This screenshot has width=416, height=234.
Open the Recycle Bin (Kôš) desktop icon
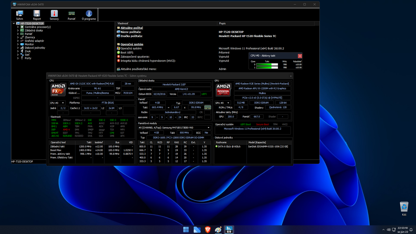click(x=404, y=209)
